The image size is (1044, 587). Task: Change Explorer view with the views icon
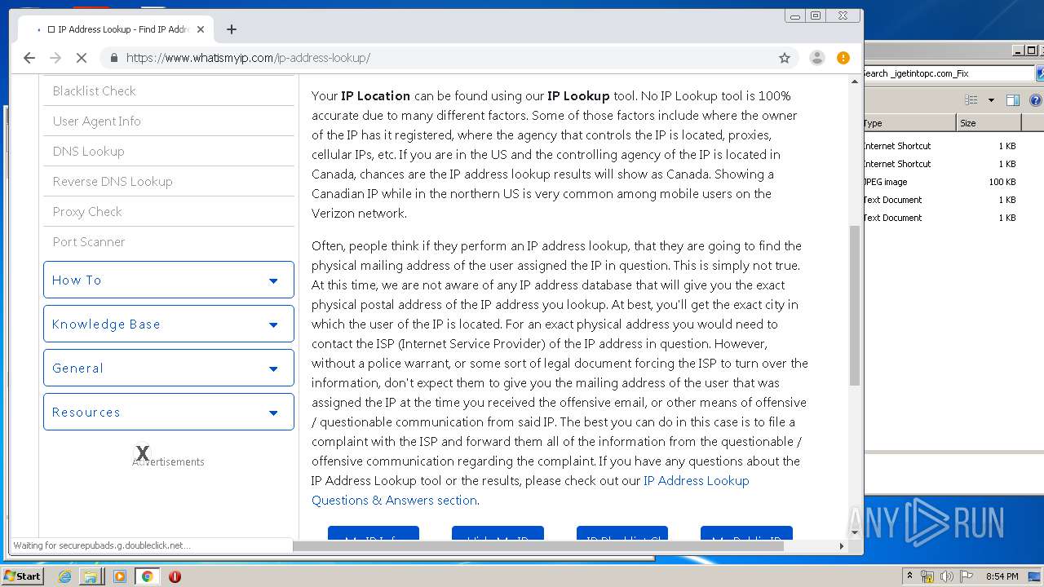pos(971,100)
